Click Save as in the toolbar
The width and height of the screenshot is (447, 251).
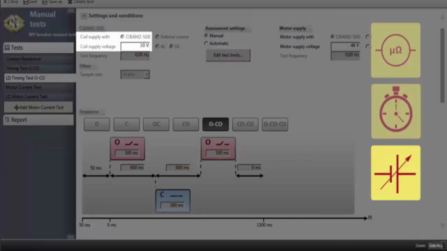point(52,2)
